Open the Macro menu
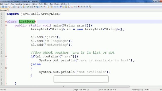 click(46, 4)
